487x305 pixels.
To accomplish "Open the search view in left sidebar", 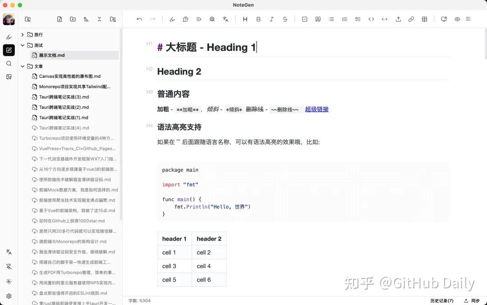I will [x=9, y=63].
